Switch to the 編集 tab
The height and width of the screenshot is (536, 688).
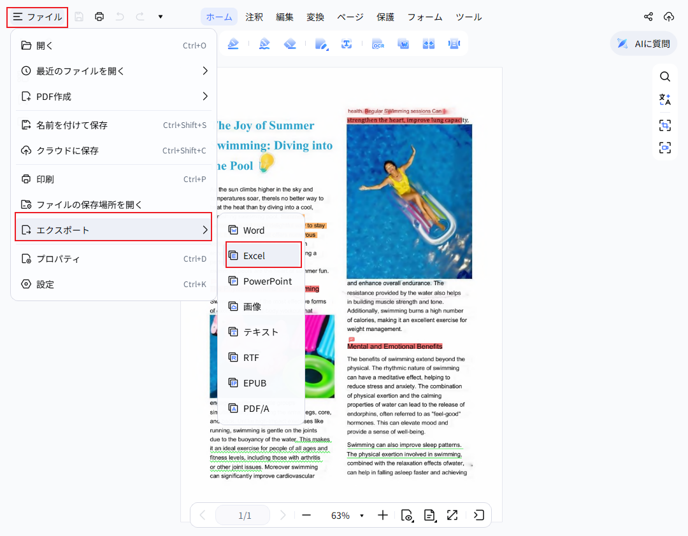[284, 17]
